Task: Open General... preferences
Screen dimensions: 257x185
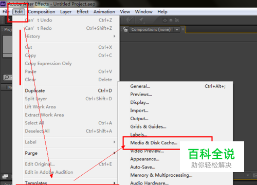Action: pos(175,86)
